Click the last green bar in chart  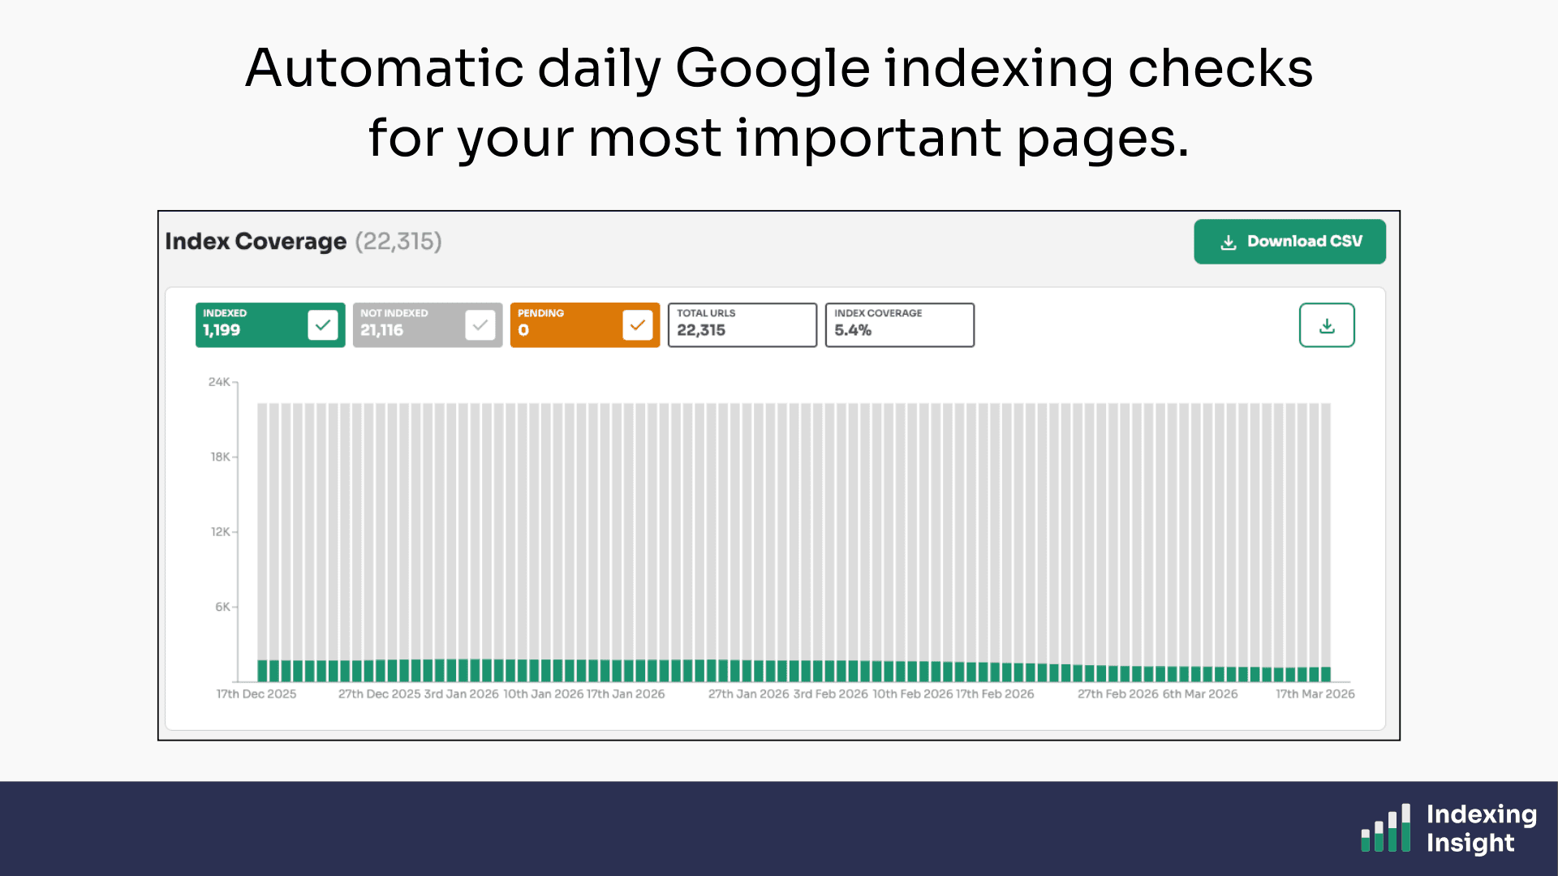[1326, 674]
